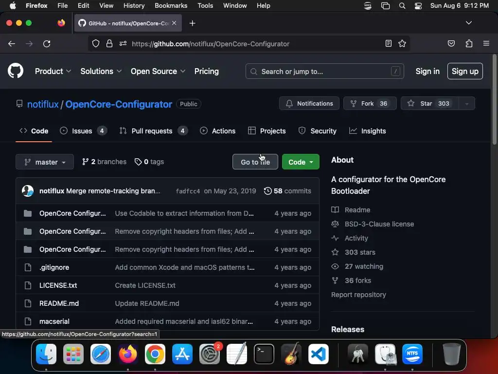Bookmark this page with the star icon
The width and height of the screenshot is (498, 374).
(x=402, y=43)
